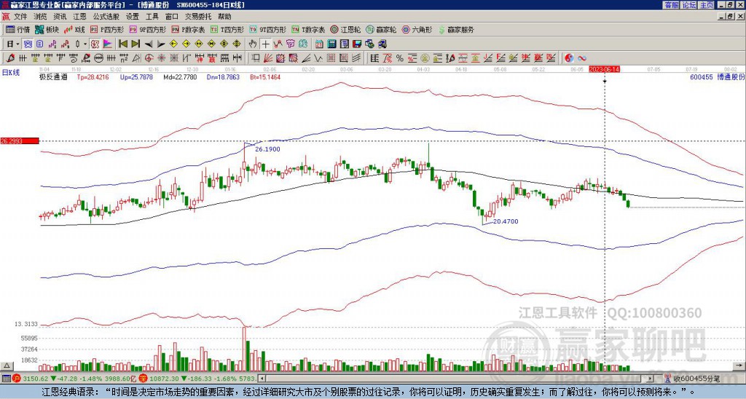Open the 9P四方形 tool

click(147, 29)
